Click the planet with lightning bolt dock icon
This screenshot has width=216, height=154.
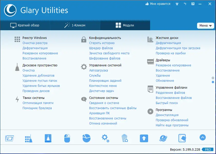point(163,138)
